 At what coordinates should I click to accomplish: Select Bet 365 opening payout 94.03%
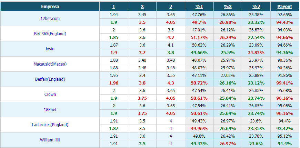(285, 30)
